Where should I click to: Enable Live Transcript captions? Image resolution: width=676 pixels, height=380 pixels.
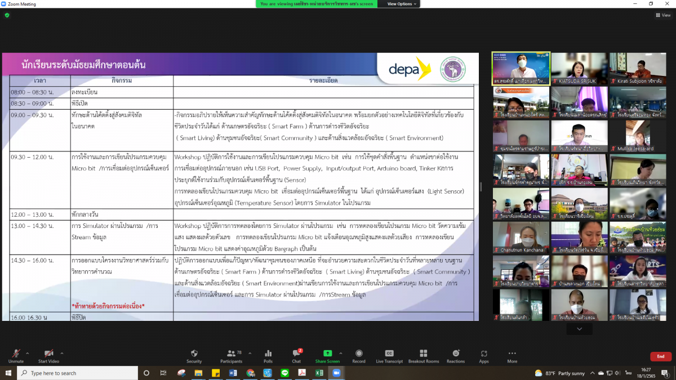pos(389,356)
